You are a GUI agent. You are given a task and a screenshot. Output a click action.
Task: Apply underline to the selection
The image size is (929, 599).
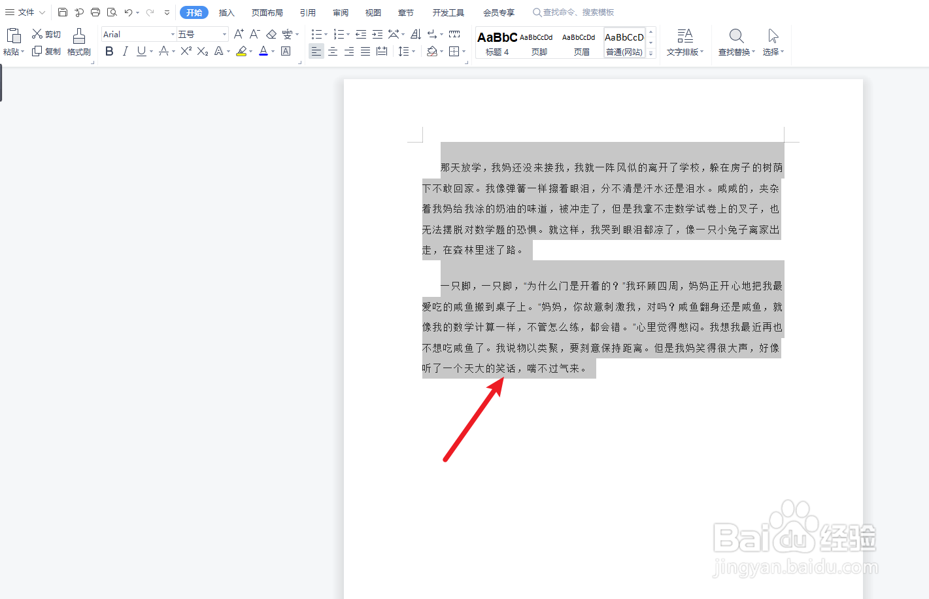pyautogui.click(x=140, y=52)
